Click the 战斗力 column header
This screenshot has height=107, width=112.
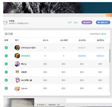point(46,40)
